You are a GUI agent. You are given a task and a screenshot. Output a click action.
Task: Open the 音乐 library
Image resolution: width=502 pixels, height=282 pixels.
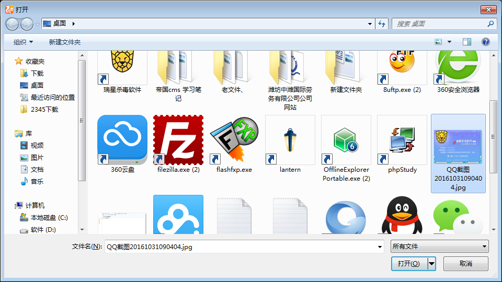[x=37, y=182]
